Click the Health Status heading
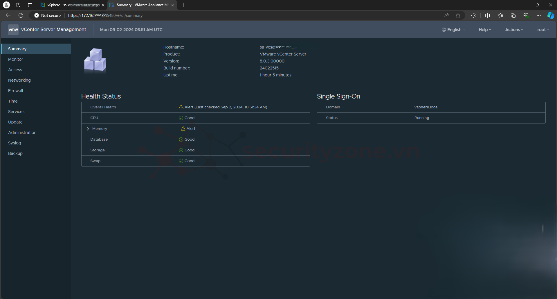This screenshot has height=299, width=557. coord(101,96)
